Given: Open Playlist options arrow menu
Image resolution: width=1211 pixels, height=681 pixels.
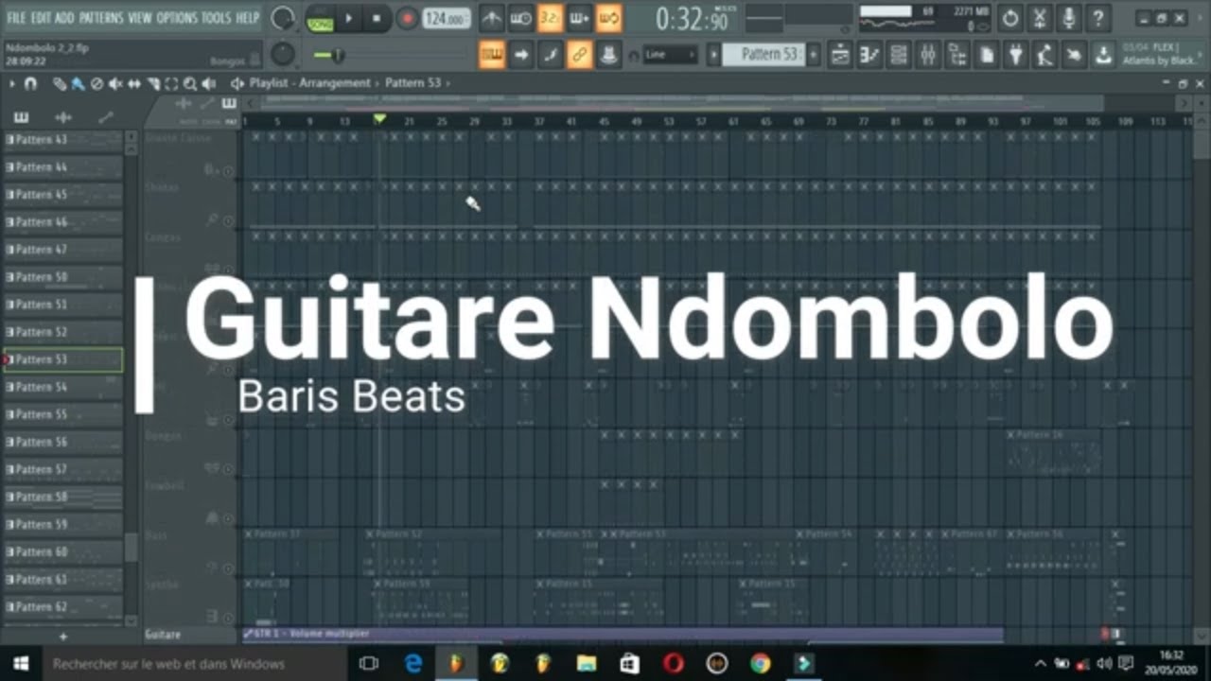Looking at the screenshot, I should click(12, 83).
